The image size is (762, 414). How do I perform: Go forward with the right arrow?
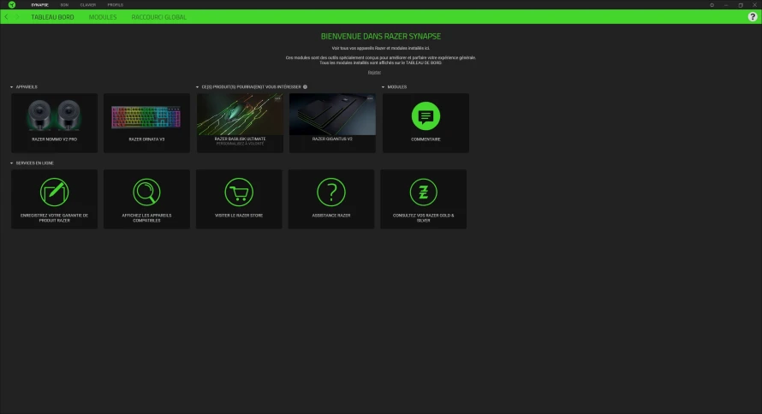(x=17, y=17)
